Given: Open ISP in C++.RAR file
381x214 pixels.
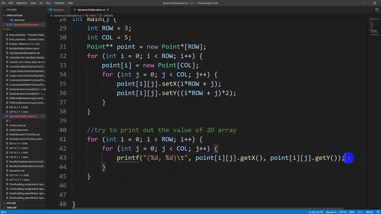Looking at the screenshot, I should point(18,144).
